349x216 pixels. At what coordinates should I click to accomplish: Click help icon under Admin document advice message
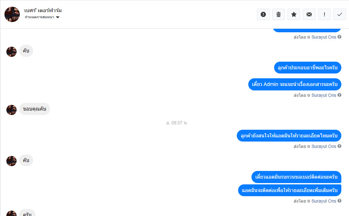pyautogui.click(x=339, y=95)
